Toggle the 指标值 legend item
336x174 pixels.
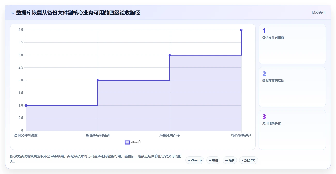[x=133, y=142]
